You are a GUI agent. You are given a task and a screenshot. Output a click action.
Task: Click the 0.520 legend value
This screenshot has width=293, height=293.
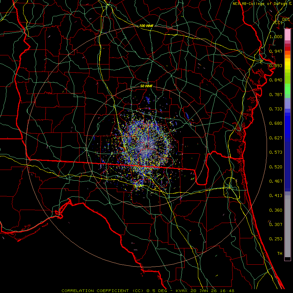(276, 167)
